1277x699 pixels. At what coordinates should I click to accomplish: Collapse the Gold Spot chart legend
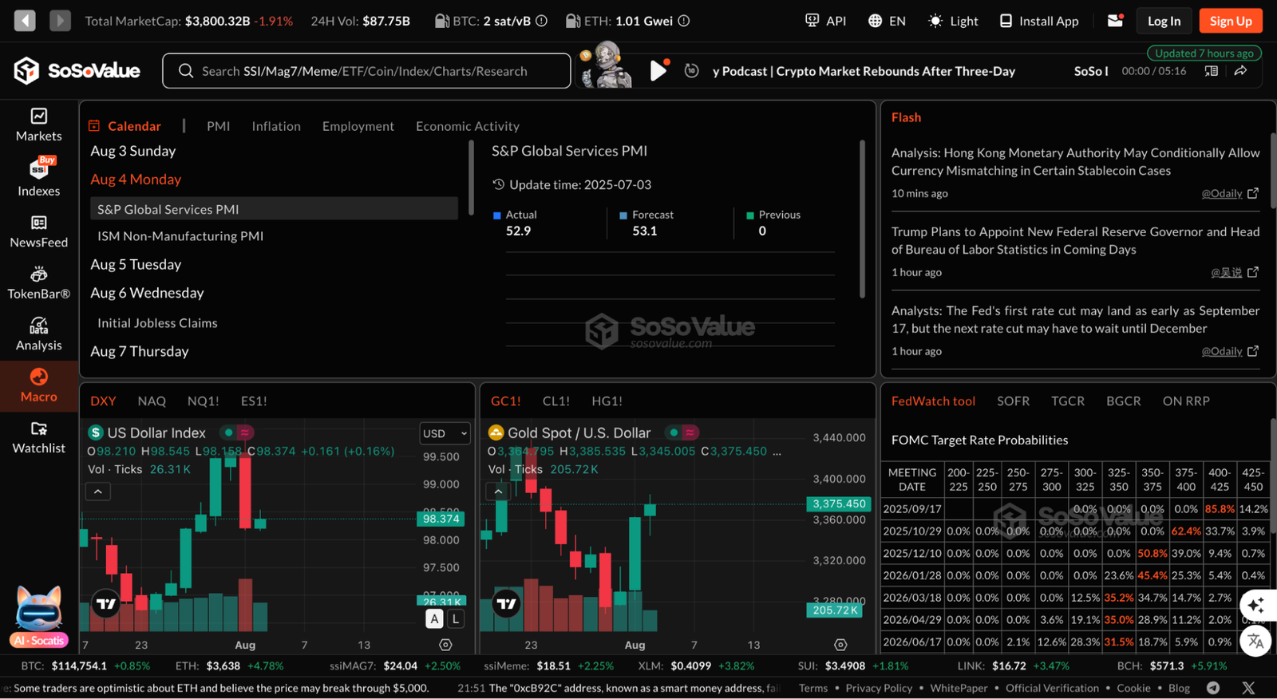[498, 492]
